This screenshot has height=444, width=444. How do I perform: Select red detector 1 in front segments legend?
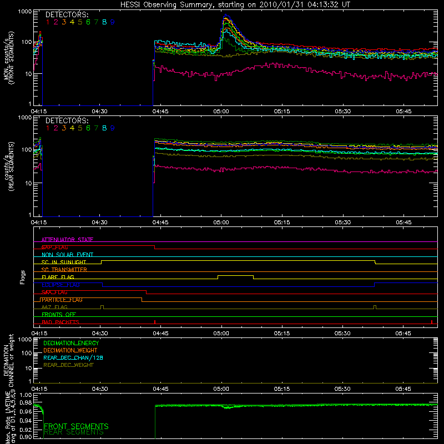[x=48, y=22]
